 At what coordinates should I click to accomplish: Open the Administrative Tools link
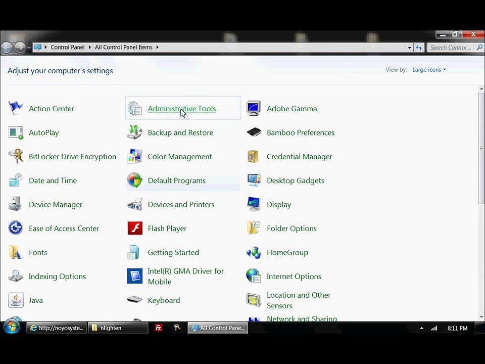pos(181,109)
